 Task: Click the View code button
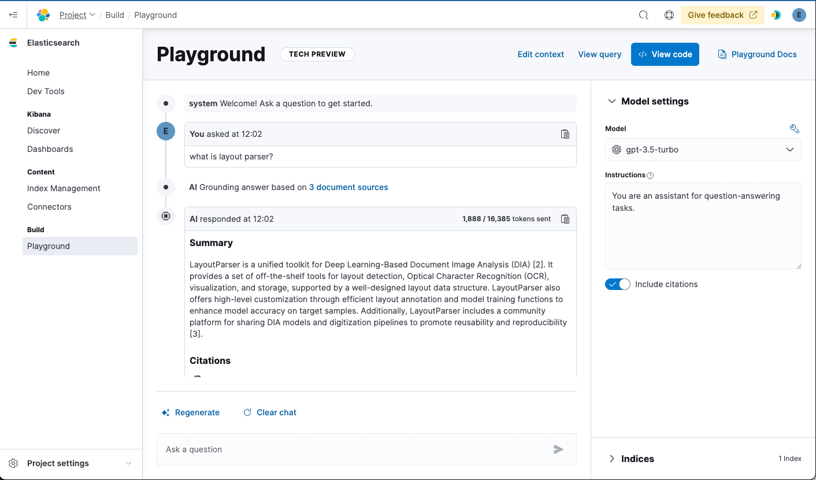click(665, 54)
